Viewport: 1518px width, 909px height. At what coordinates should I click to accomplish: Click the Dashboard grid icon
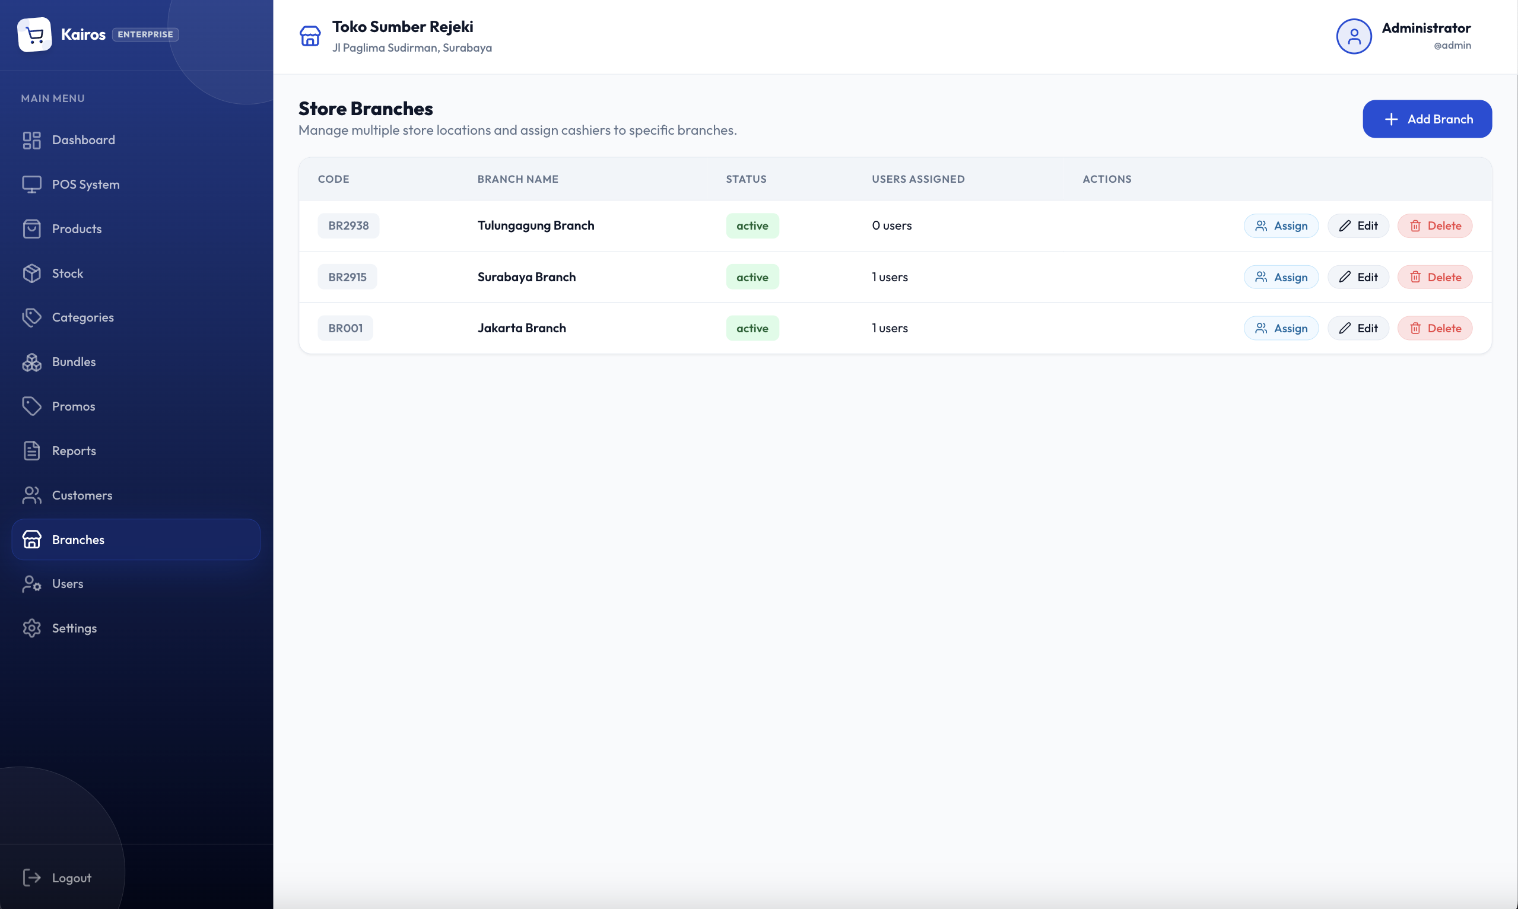click(x=31, y=140)
